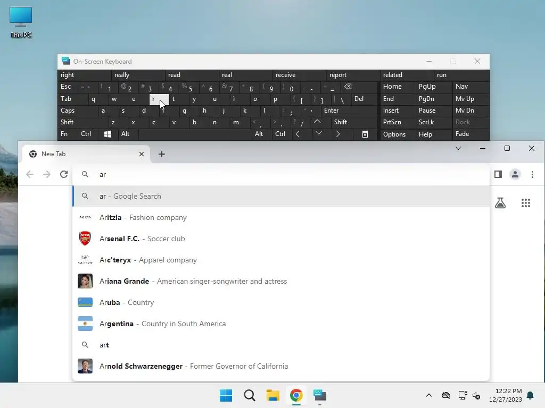Open the notifications bell

(x=531, y=395)
